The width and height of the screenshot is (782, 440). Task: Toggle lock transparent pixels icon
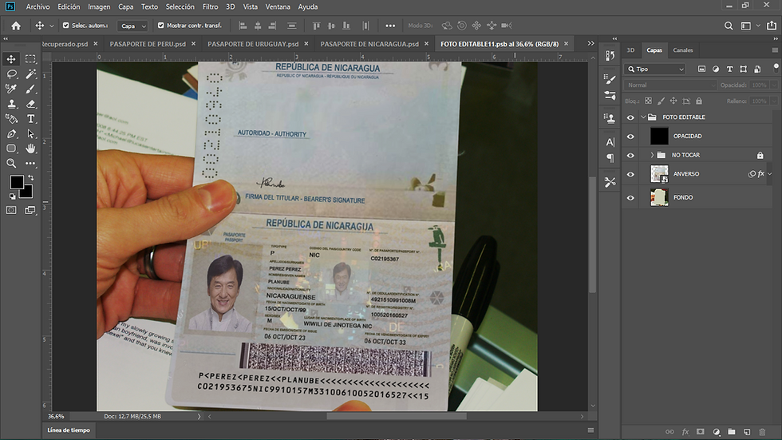click(x=648, y=101)
